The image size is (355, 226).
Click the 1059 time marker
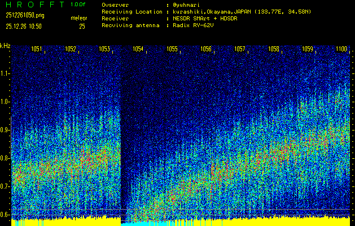tap(308, 49)
